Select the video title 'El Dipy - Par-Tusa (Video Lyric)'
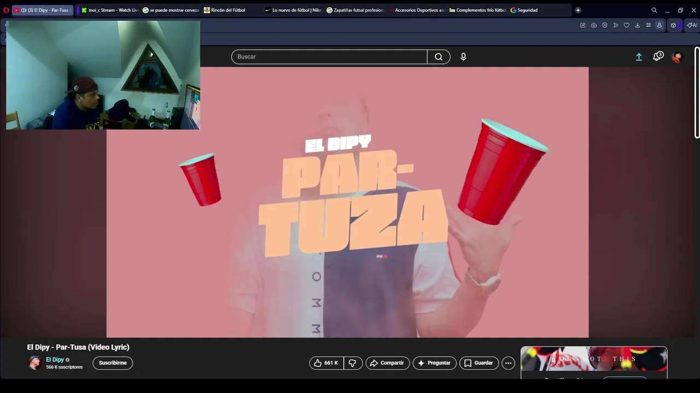This screenshot has width=700, height=393. pyautogui.click(x=78, y=347)
